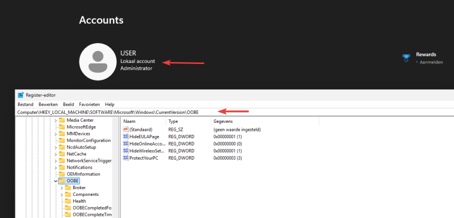Screen dimensions: 454x218
Task: Click the Aanmelden link under Rewards
Action: pyautogui.click(x=431, y=62)
